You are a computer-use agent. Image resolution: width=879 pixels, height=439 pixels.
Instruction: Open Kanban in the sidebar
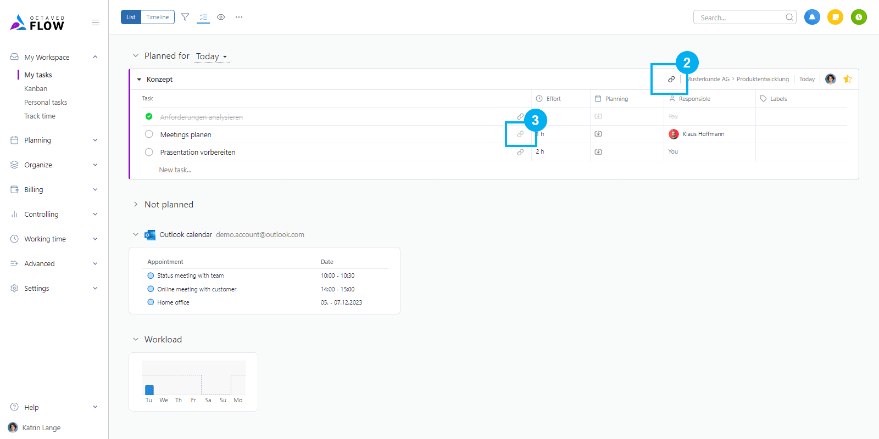pyautogui.click(x=36, y=88)
